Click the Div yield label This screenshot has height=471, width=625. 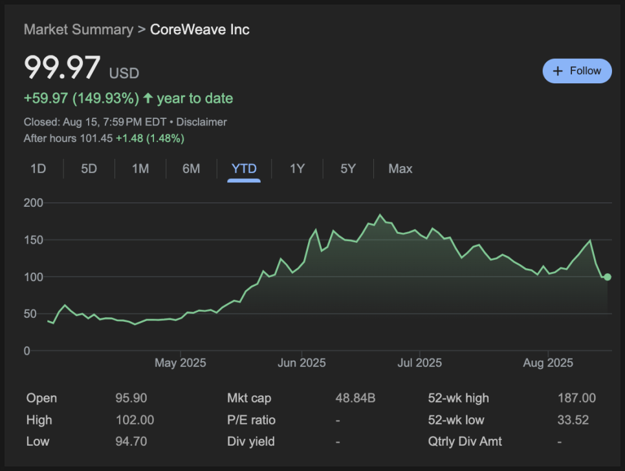251,441
